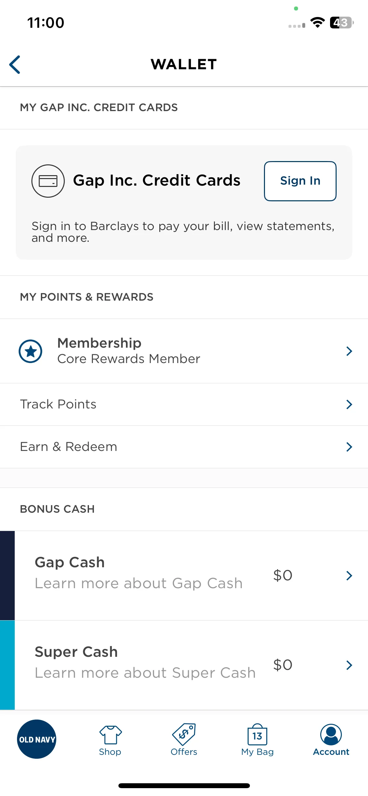
Task: Tap the Membership star icon
Action: (x=30, y=351)
